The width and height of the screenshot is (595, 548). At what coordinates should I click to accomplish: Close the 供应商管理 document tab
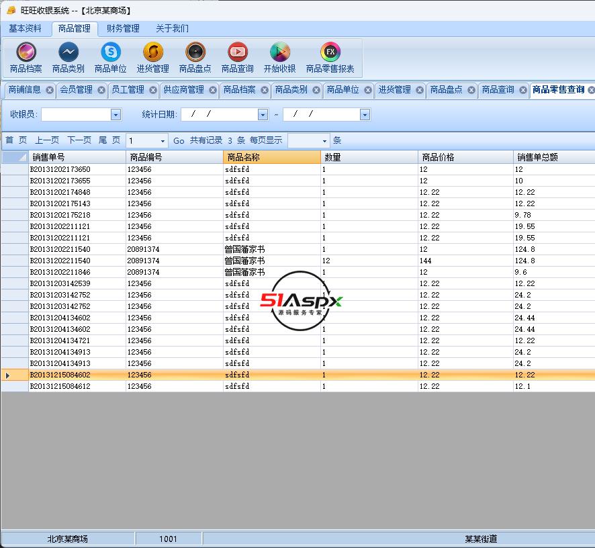point(213,90)
